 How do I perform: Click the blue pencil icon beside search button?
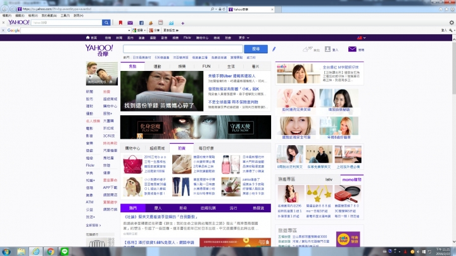point(274,49)
